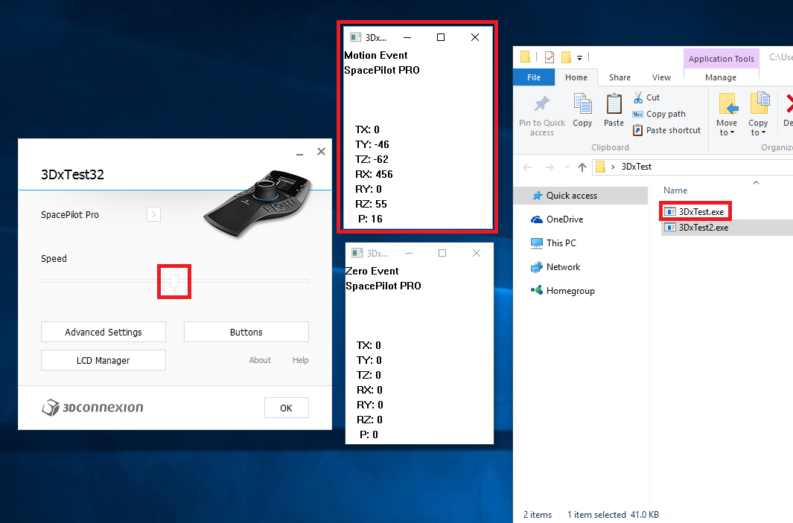Open the recent locations dropdown arrow
The height and width of the screenshot is (523, 793).
coord(567,167)
